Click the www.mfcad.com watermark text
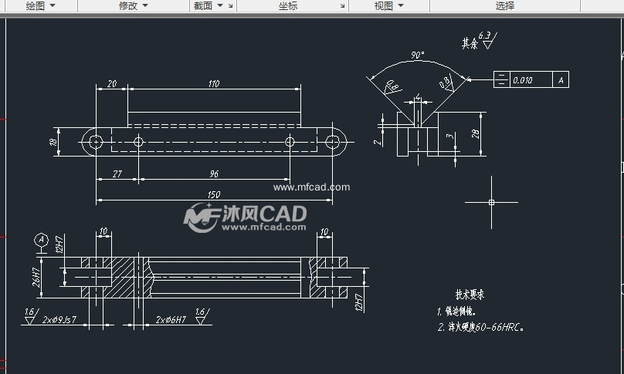624x374 pixels. [x=312, y=187]
